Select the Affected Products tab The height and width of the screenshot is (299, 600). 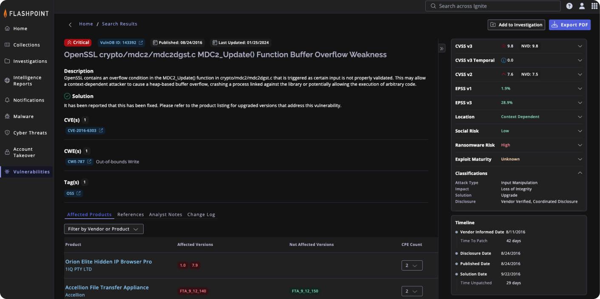tap(89, 214)
